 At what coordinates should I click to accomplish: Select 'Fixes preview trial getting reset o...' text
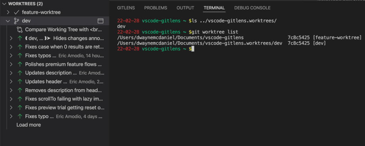pos(65,108)
